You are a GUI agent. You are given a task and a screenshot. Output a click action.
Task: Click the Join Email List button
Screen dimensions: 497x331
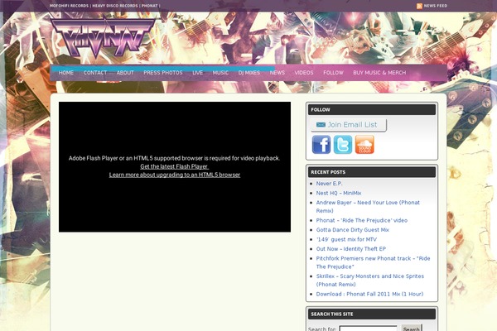348,125
